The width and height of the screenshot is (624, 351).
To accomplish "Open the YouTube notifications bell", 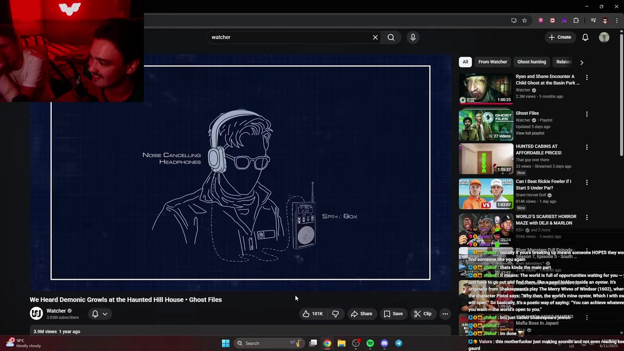I will pyautogui.click(x=585, y=37).
